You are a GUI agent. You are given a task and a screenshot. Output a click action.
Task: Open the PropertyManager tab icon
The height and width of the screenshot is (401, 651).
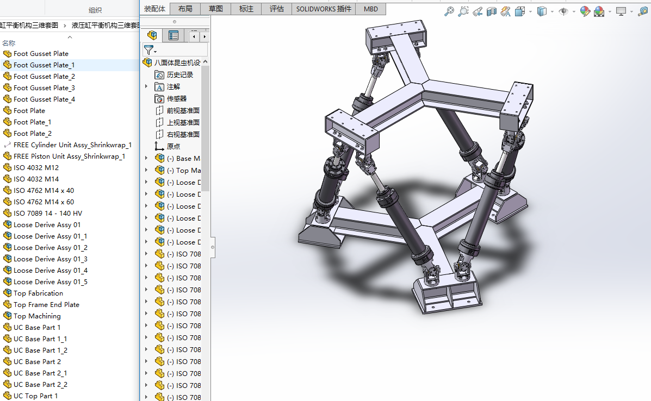pyautogui.click(x=173, y=36)
